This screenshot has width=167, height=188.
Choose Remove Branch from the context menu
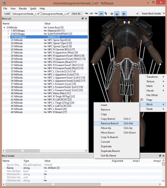116,123
